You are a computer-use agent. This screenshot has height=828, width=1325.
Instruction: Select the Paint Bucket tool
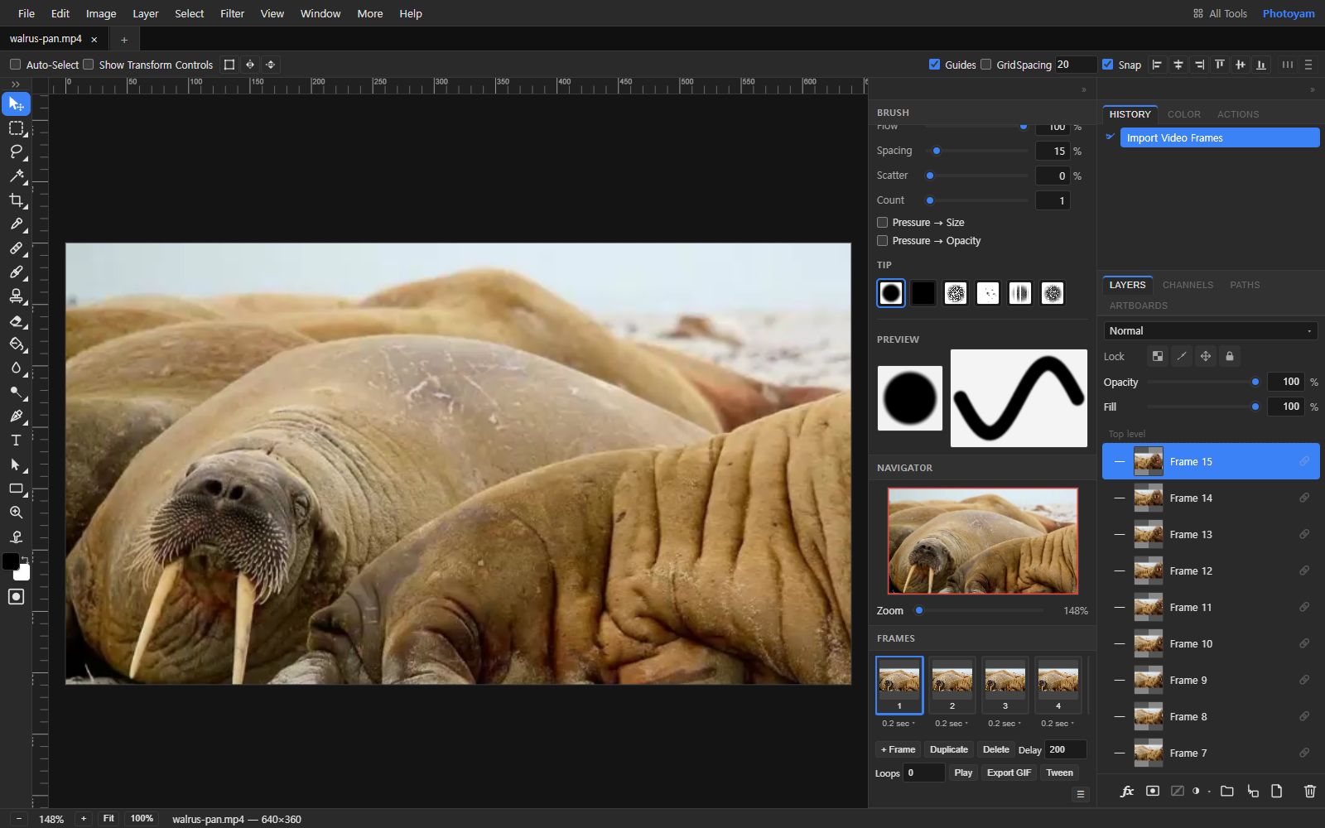pyautogui.click(x=16, y=344)
